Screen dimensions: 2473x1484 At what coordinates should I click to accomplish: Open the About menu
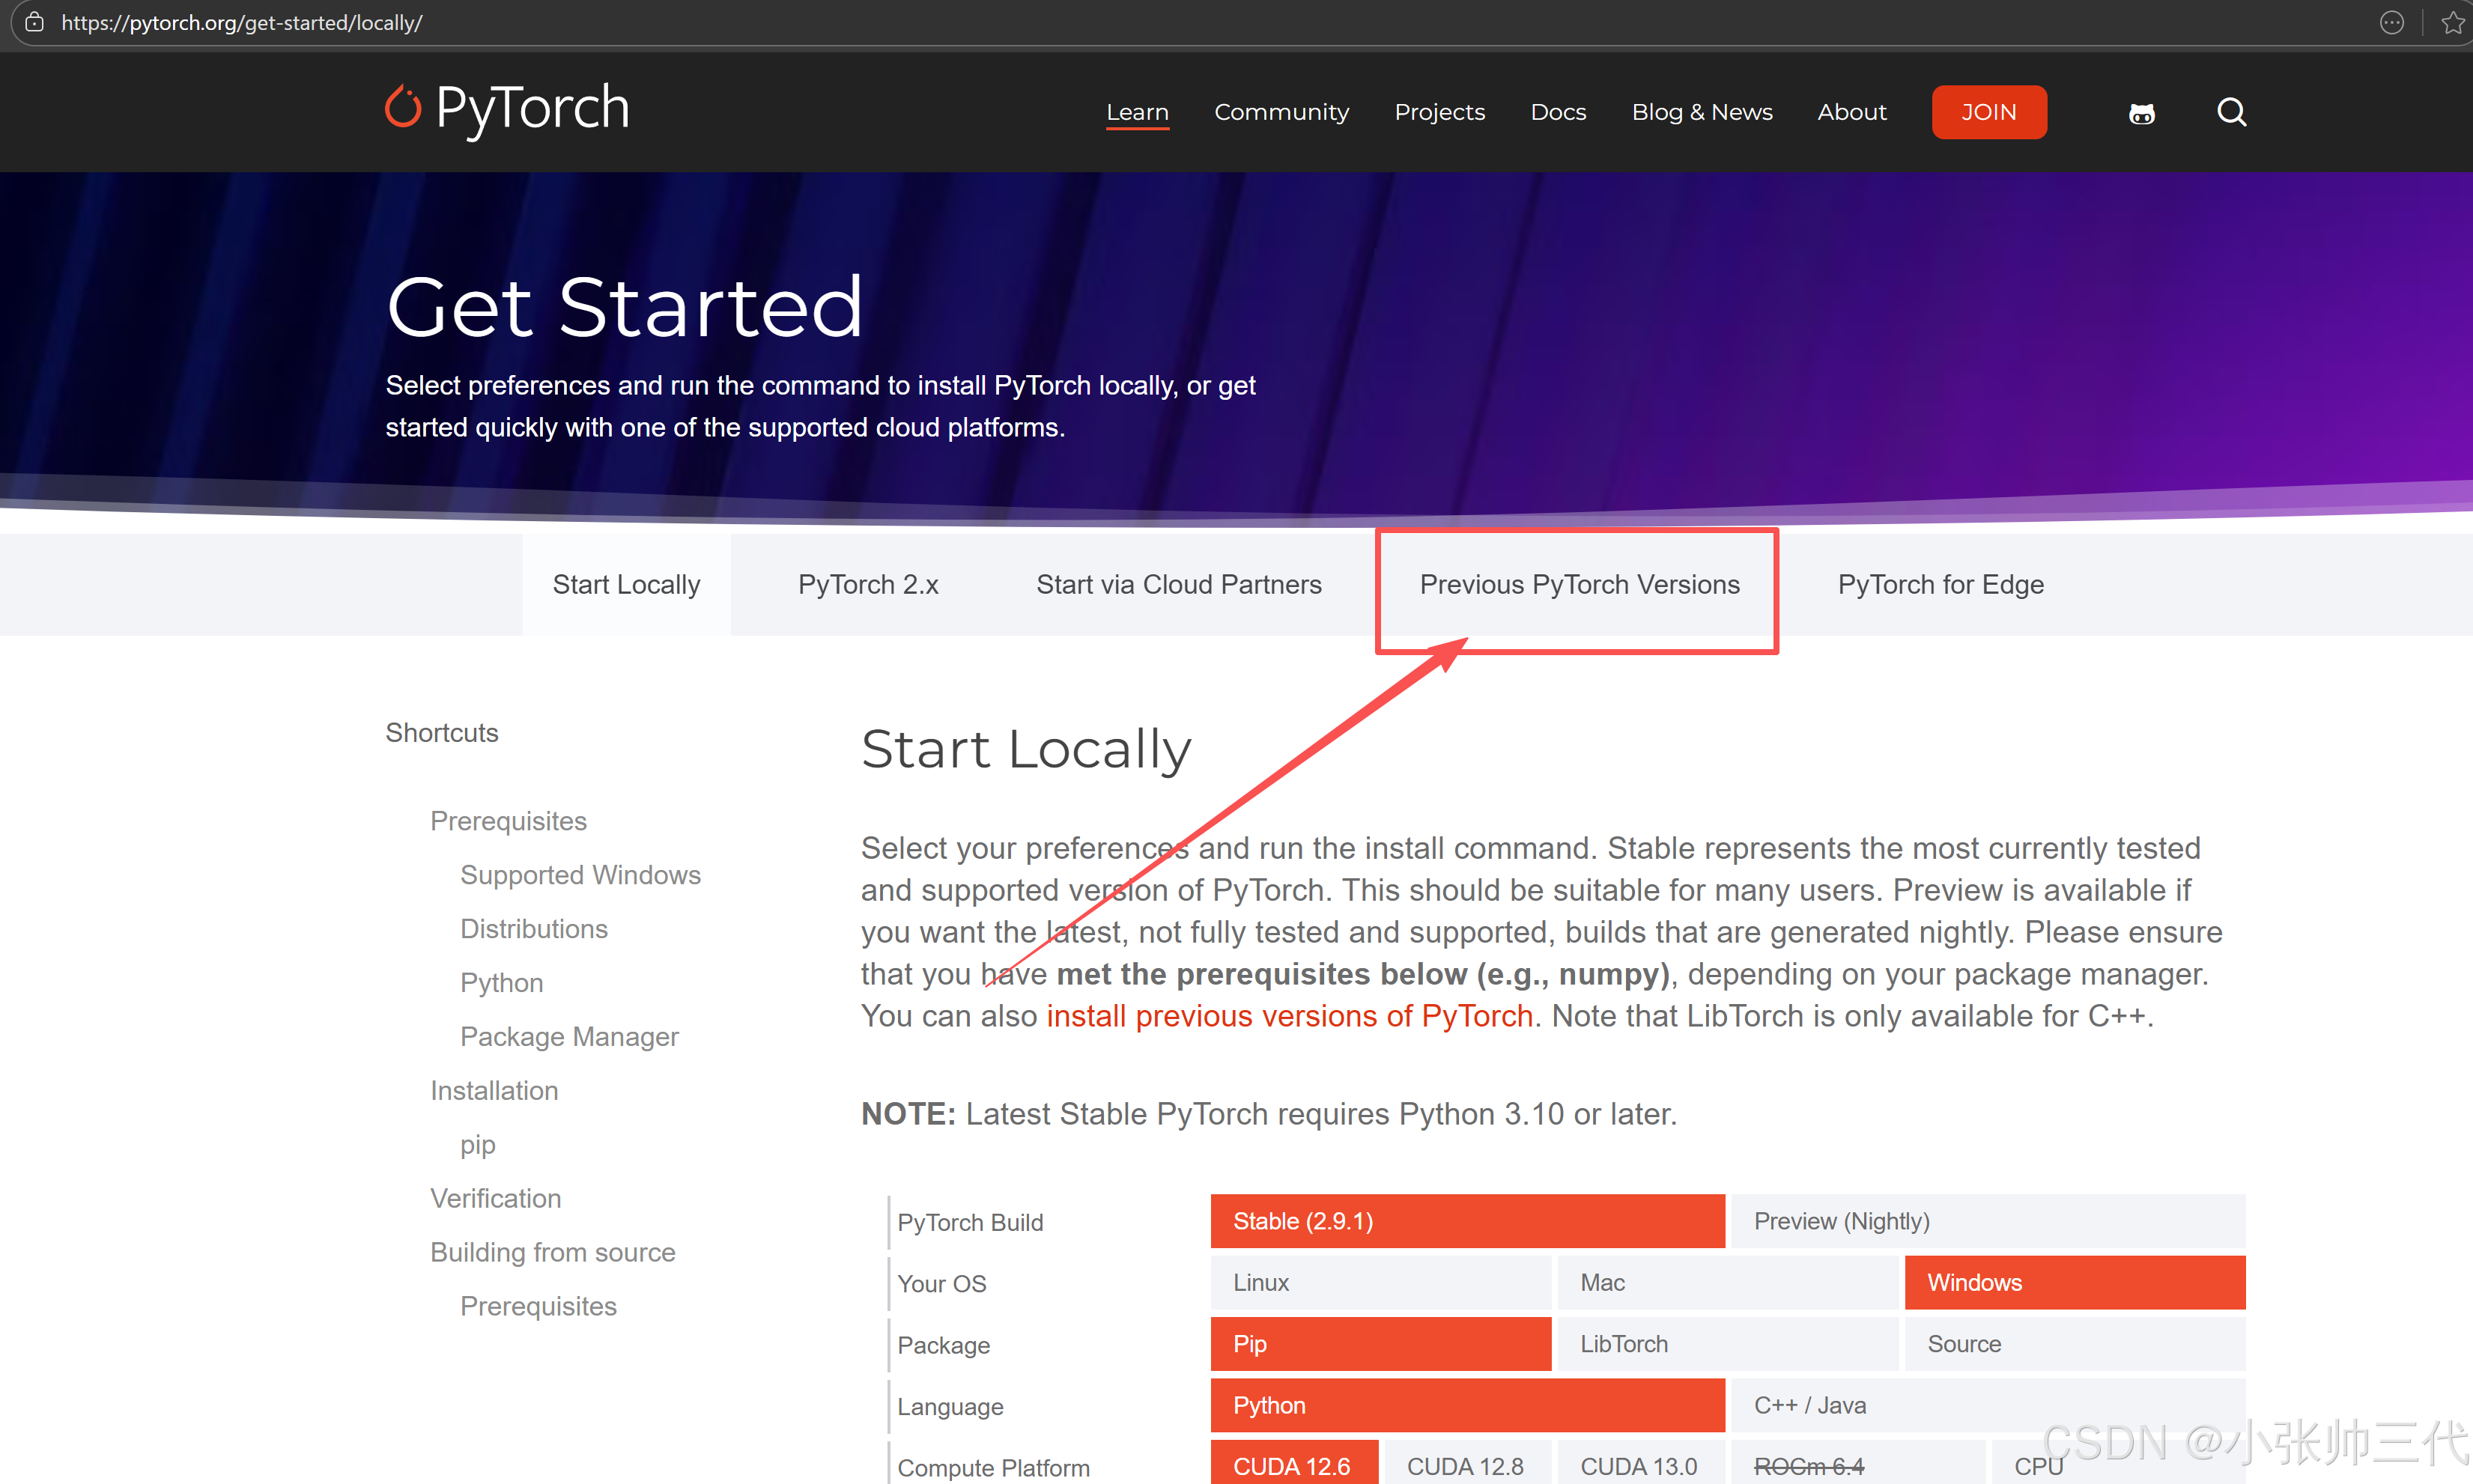tap(1852, 112)
